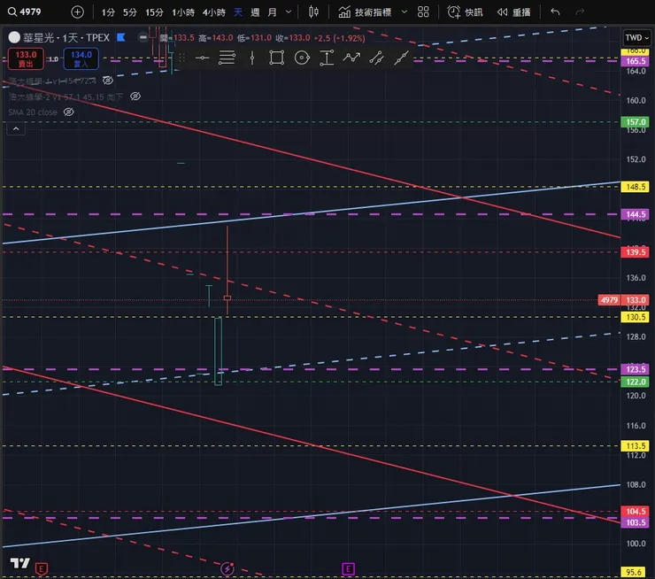The image size is (655, 579).
Task: Open symbol search showing 4979
Action: 25,12
